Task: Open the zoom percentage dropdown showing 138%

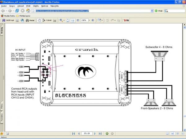Action: coord(89,20)
